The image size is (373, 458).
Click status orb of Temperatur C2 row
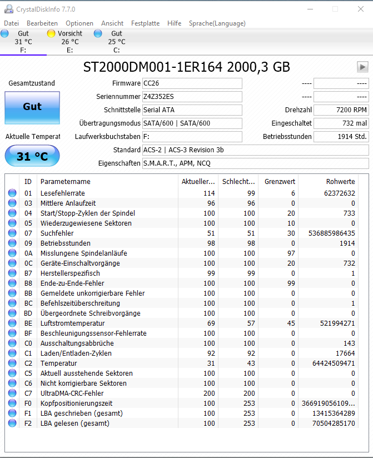[x=12, y=363]
